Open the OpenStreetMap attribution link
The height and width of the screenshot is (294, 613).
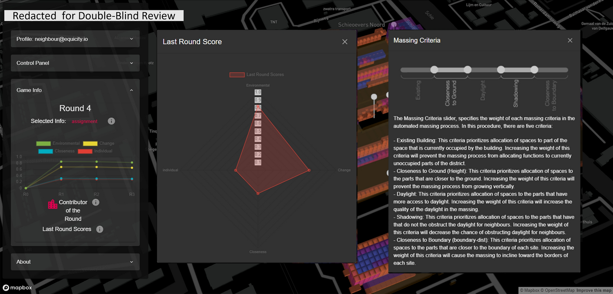(558, 290)
